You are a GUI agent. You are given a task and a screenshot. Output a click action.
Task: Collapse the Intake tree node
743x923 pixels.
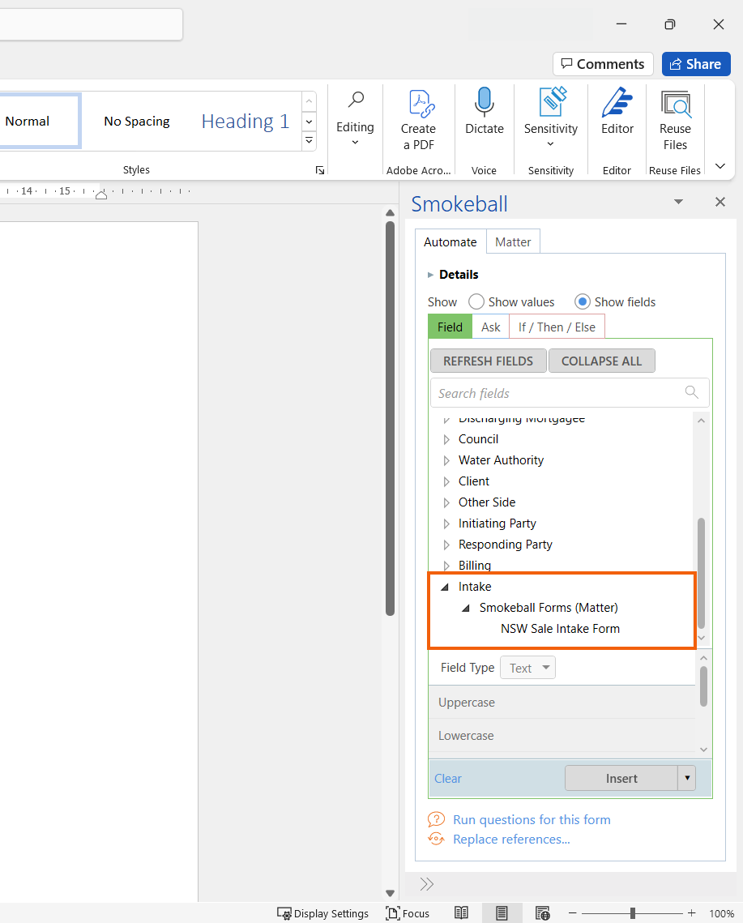pos(444,587)
